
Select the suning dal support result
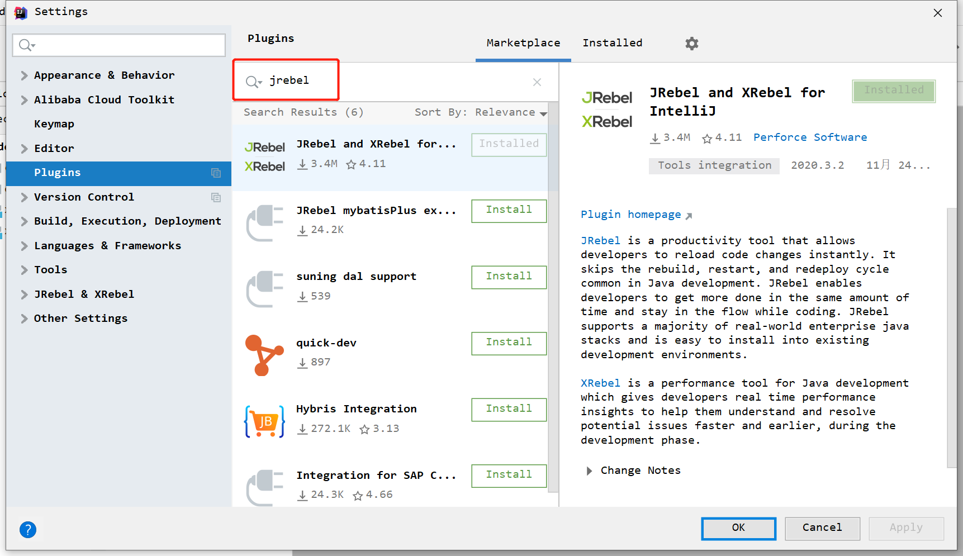click(356, 277)
